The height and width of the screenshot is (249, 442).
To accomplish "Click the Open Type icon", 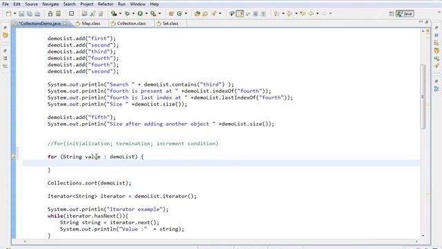I will [x=198, y=14].
